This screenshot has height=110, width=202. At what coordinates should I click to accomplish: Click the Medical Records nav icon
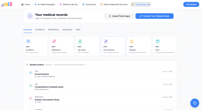point(133,4)
